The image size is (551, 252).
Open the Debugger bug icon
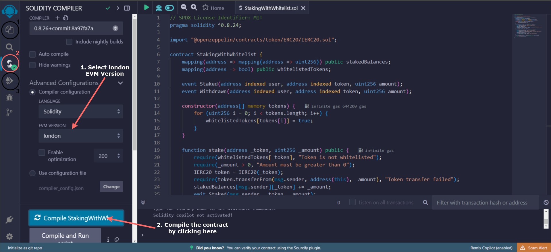click(9, 97)
